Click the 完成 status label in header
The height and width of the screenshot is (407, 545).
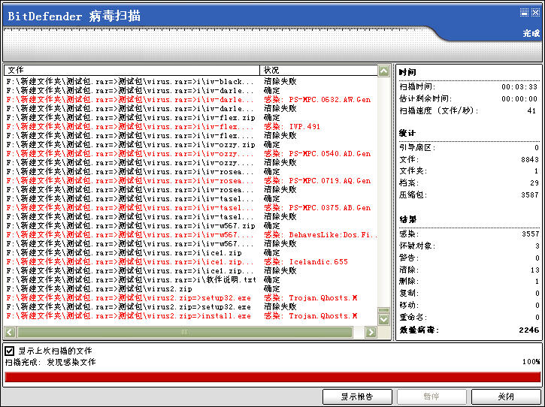coord(531,33)
